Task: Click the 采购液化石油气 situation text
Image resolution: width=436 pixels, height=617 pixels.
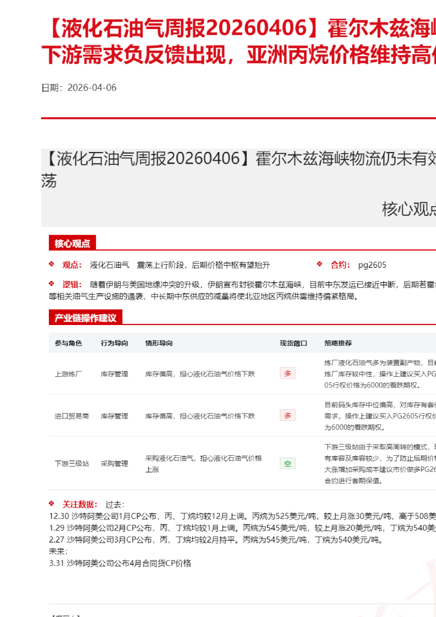Action: pyautogui.click(x=204, y=463)
